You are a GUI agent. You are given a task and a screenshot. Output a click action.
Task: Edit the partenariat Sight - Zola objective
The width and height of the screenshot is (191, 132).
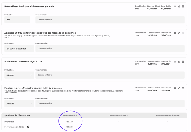pos(179,61)
